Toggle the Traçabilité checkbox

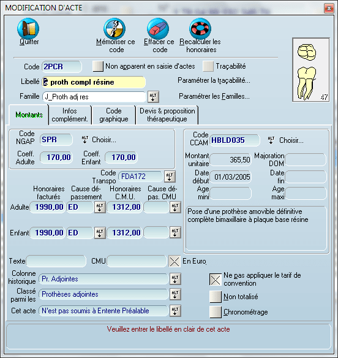(x=208, y=66)
